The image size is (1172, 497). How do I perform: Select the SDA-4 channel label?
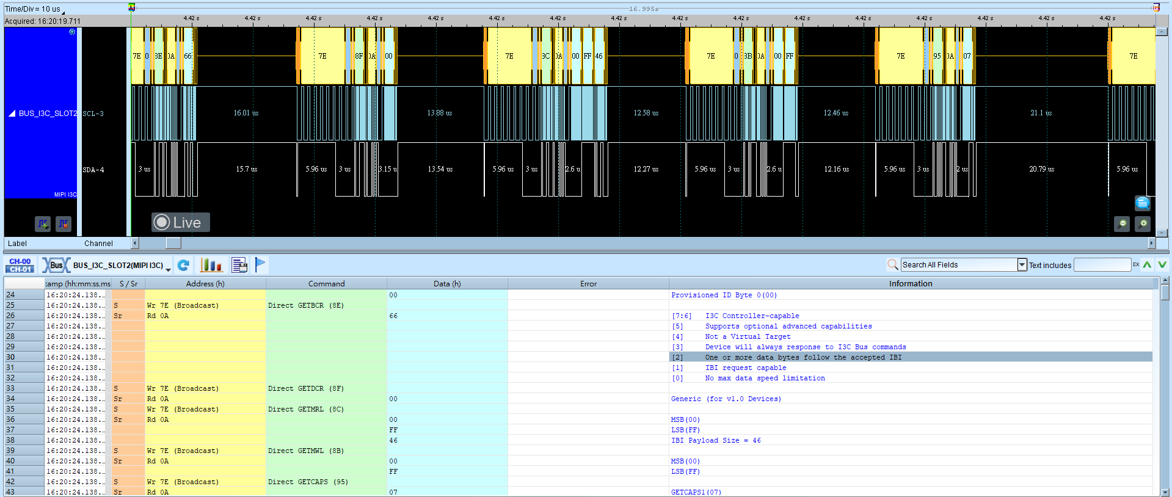93,170
